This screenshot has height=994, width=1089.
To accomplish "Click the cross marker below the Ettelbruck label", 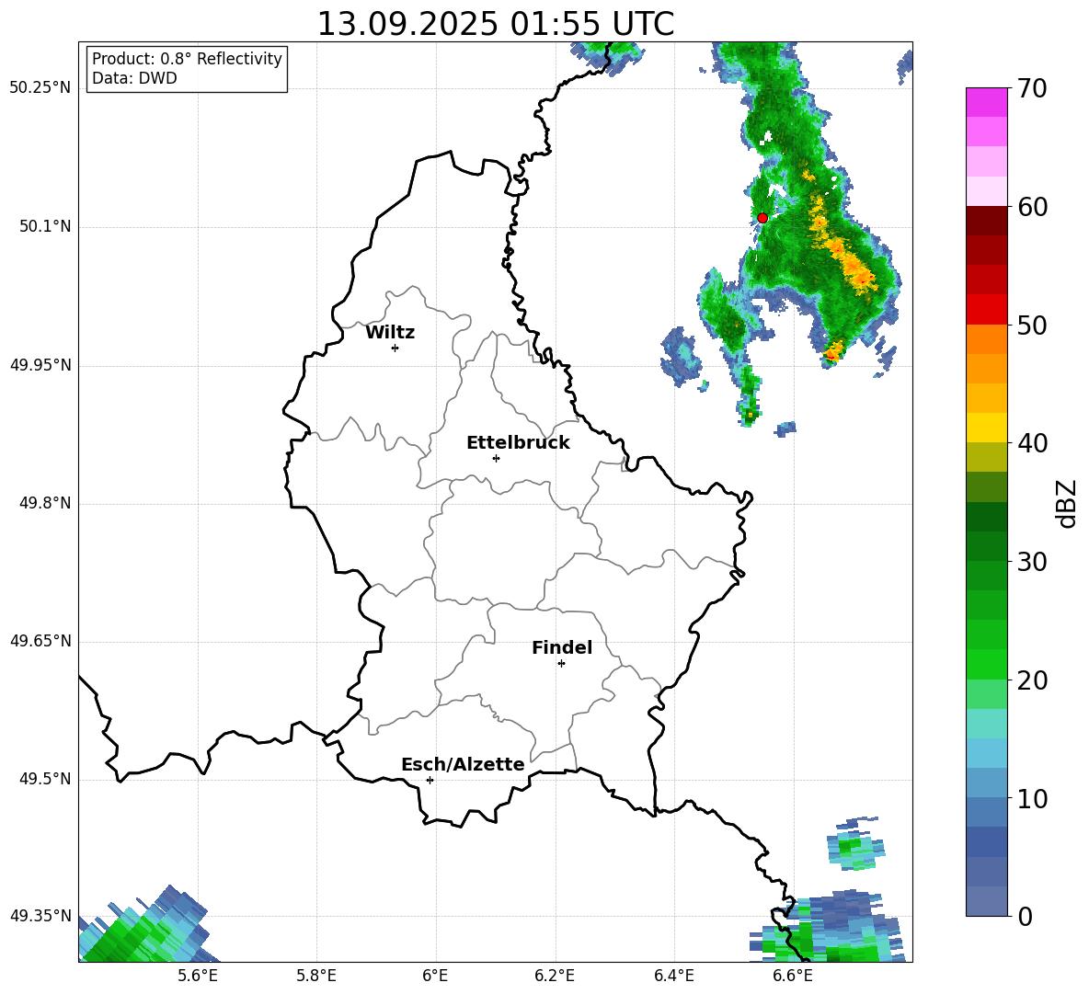I will click(496, 458).
